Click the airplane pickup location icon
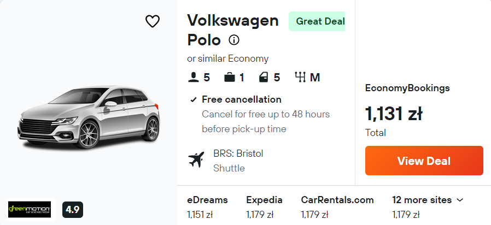491x225 pixels. 195,160
